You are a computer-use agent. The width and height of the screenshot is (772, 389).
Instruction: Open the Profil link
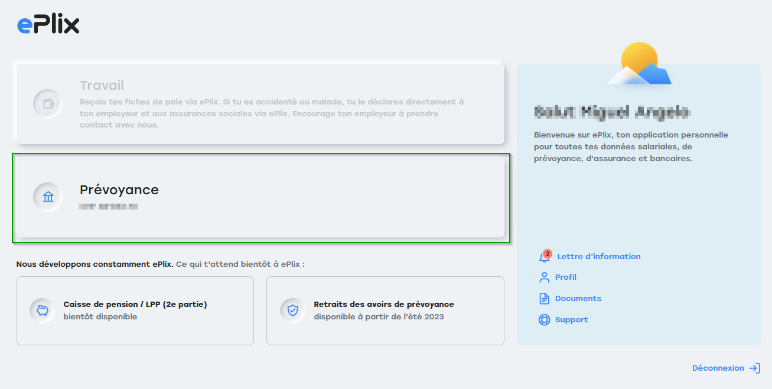[566, 277]
